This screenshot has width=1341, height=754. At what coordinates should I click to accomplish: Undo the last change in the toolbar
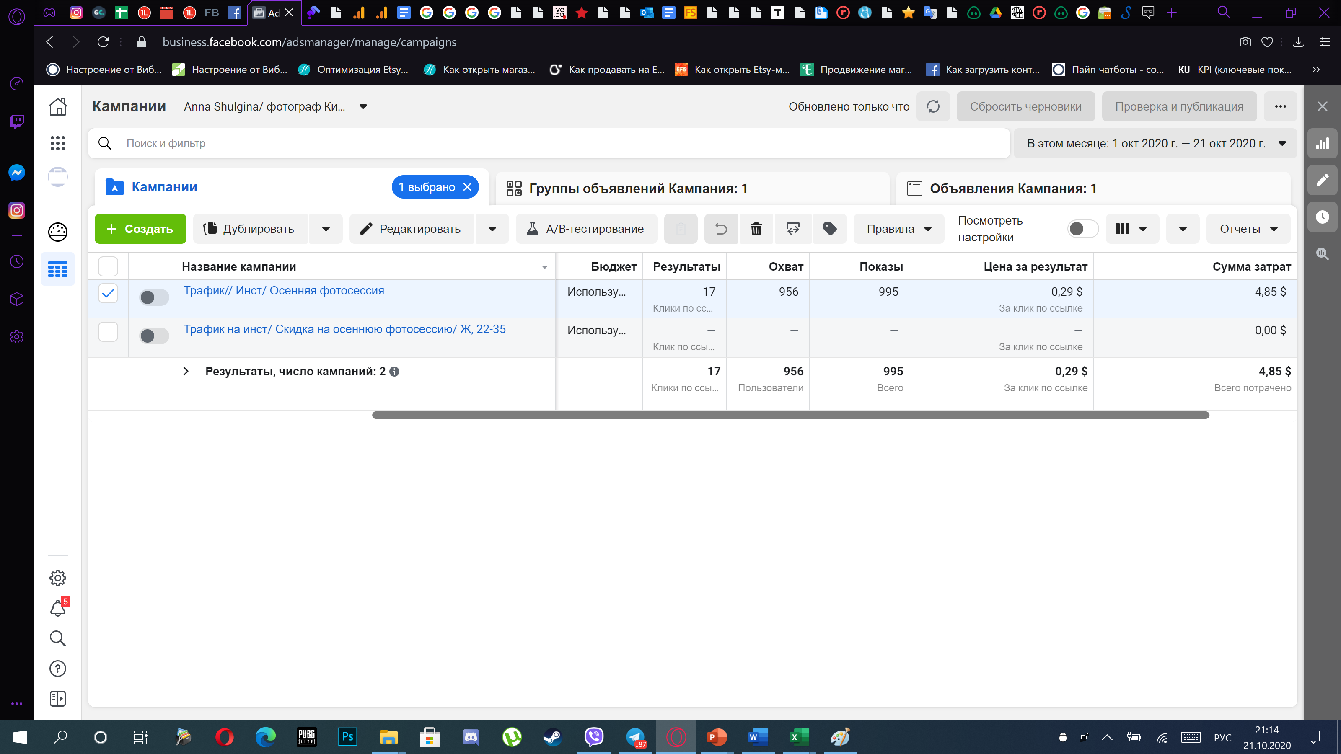tap(721, 229)
